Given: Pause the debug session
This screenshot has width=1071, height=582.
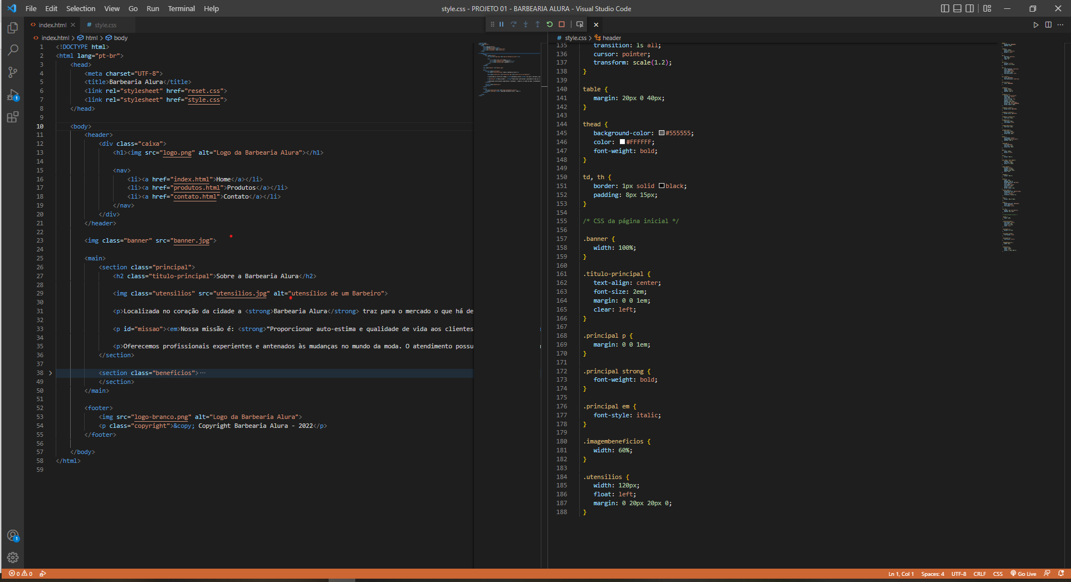Looking at the screenshot, I should [501, 24].
